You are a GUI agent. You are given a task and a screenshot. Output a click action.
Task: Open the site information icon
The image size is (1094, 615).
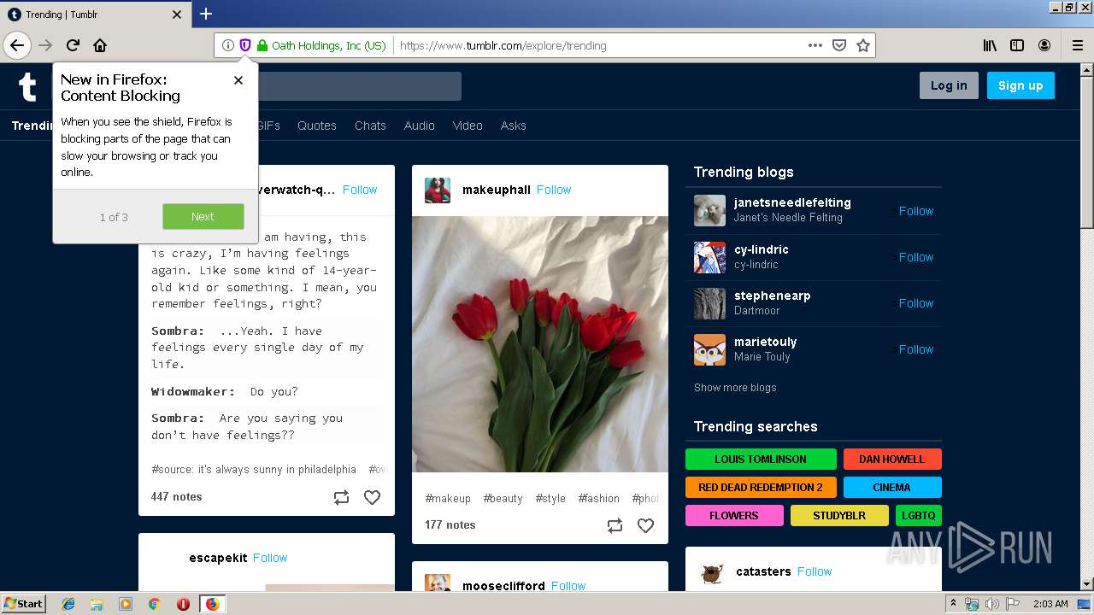tap(227, 45)
